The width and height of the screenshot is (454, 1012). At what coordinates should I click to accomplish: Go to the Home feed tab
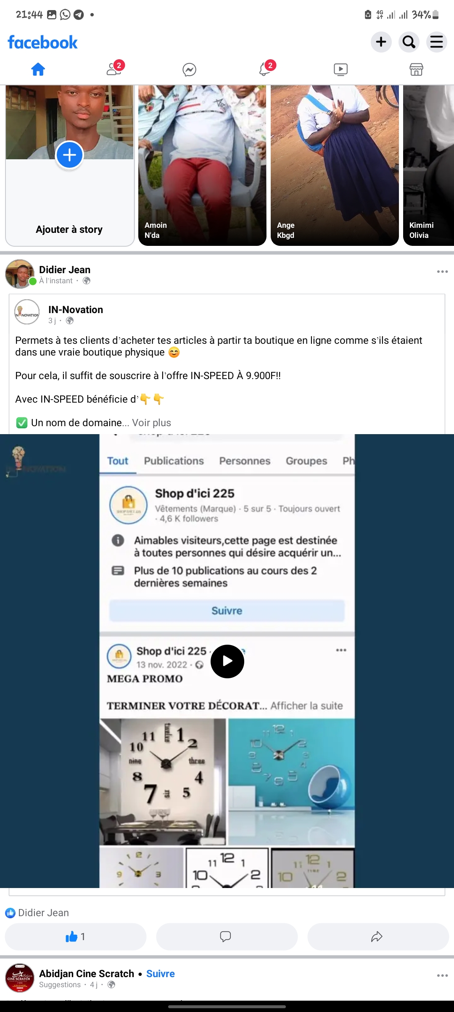pyautogui.click(x=38, y=69)
